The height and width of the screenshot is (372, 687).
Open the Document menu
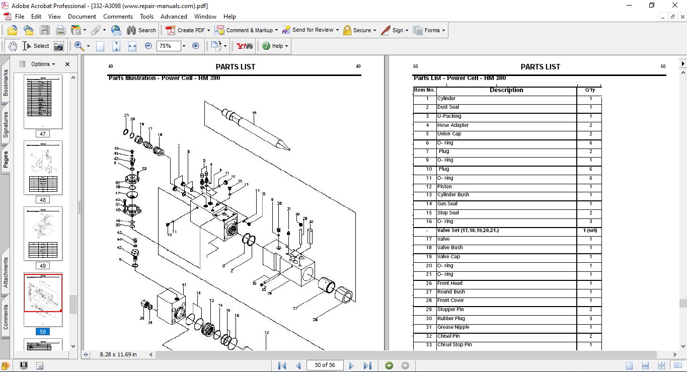(x=82, y=17)
